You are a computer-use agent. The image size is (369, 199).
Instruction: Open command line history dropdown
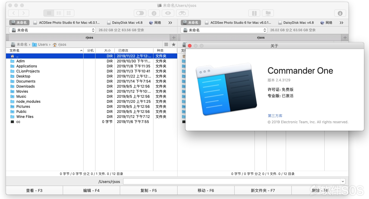click(343, 181)
